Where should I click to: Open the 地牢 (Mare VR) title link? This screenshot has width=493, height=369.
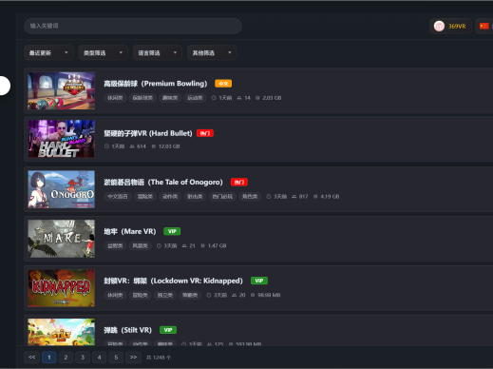pyautogui.click(x=130, y=231)
